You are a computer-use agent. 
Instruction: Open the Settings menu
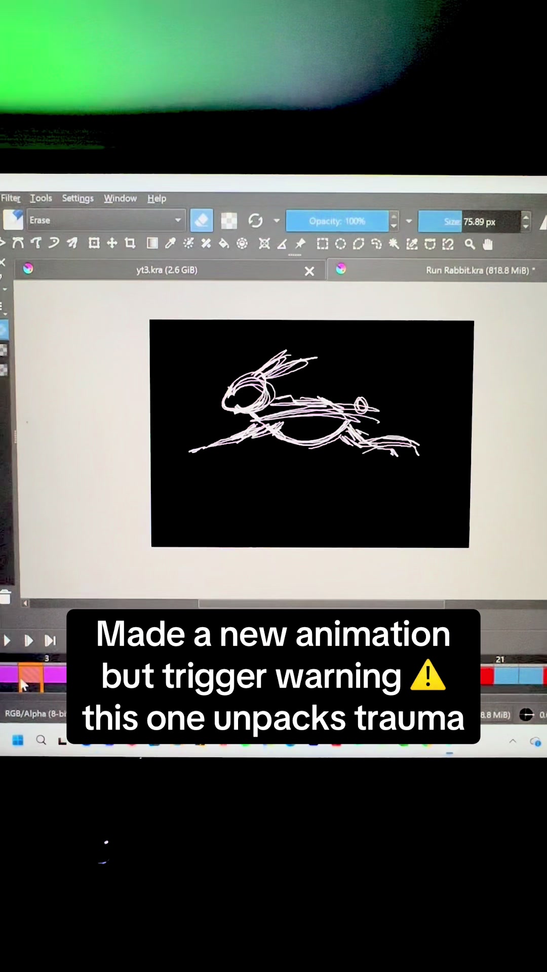78,198
